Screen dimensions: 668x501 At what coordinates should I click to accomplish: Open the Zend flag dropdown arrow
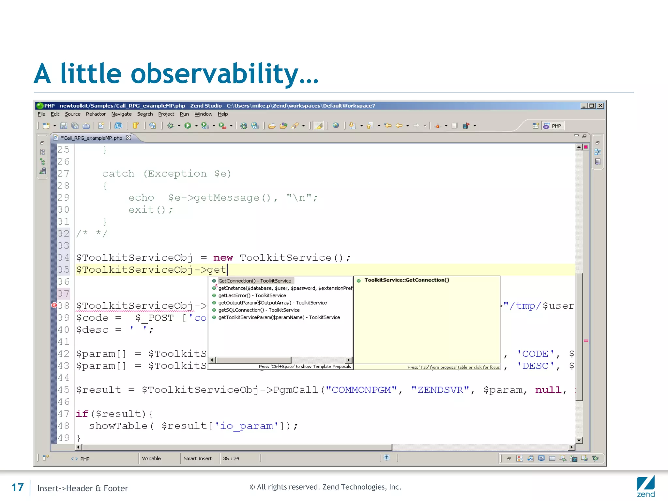point(475,126)
